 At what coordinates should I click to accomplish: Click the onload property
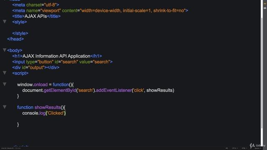point(41,85)
